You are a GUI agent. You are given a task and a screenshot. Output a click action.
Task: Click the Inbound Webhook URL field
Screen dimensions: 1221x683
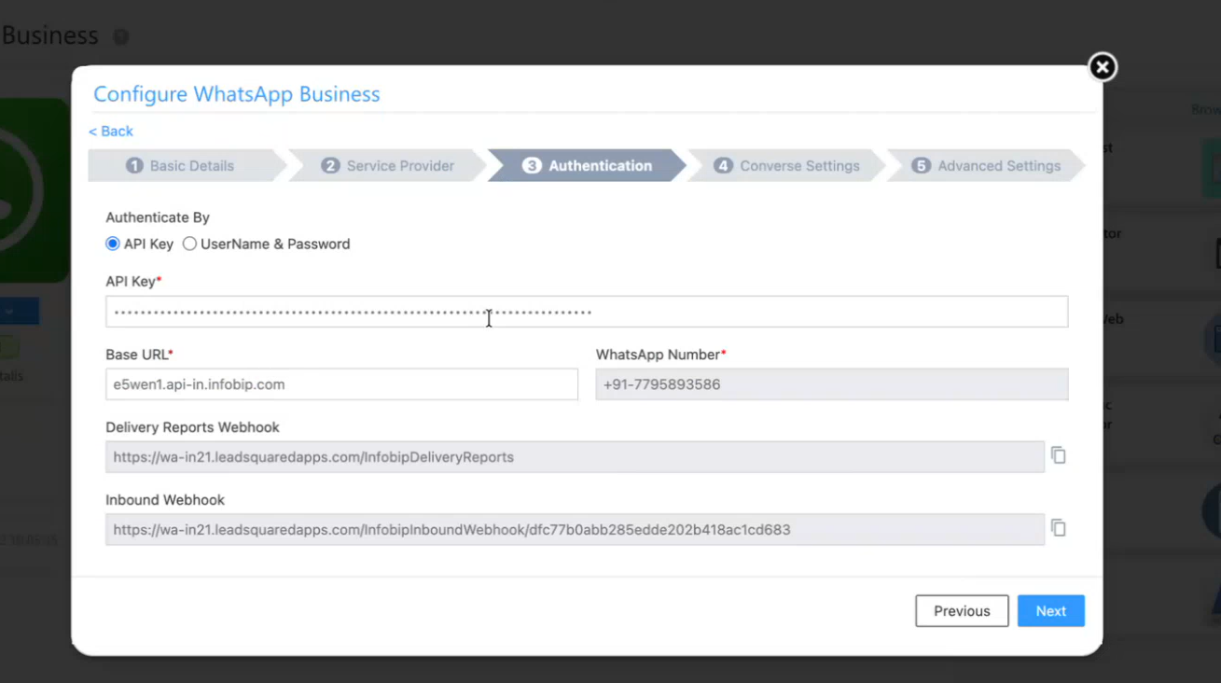click(x=575, y=530)
